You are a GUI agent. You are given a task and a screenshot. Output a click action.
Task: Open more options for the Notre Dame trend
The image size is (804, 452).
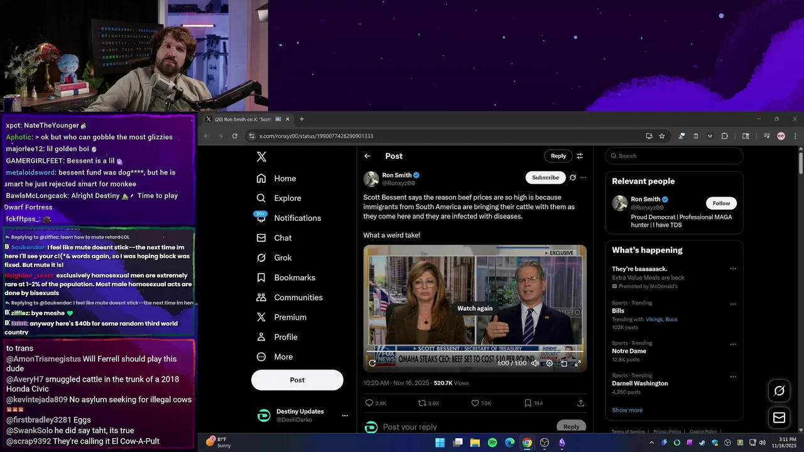coord(732,344)
